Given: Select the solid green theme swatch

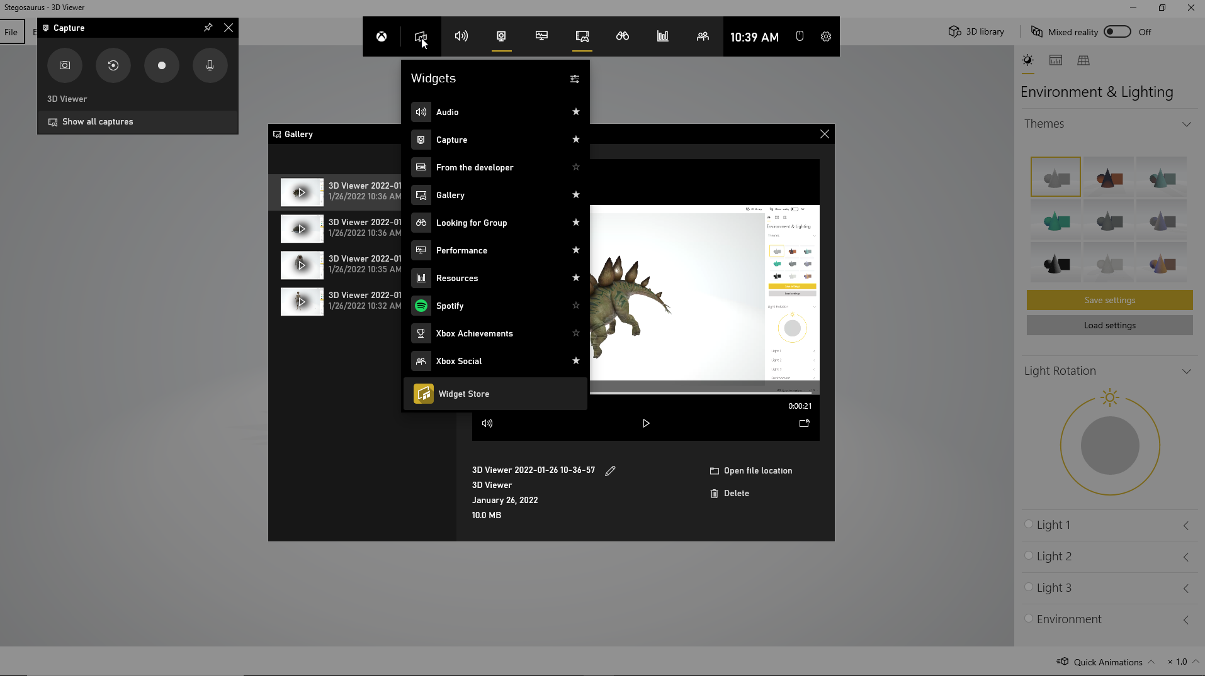Looking at the screenshot, I should 1056,221.
